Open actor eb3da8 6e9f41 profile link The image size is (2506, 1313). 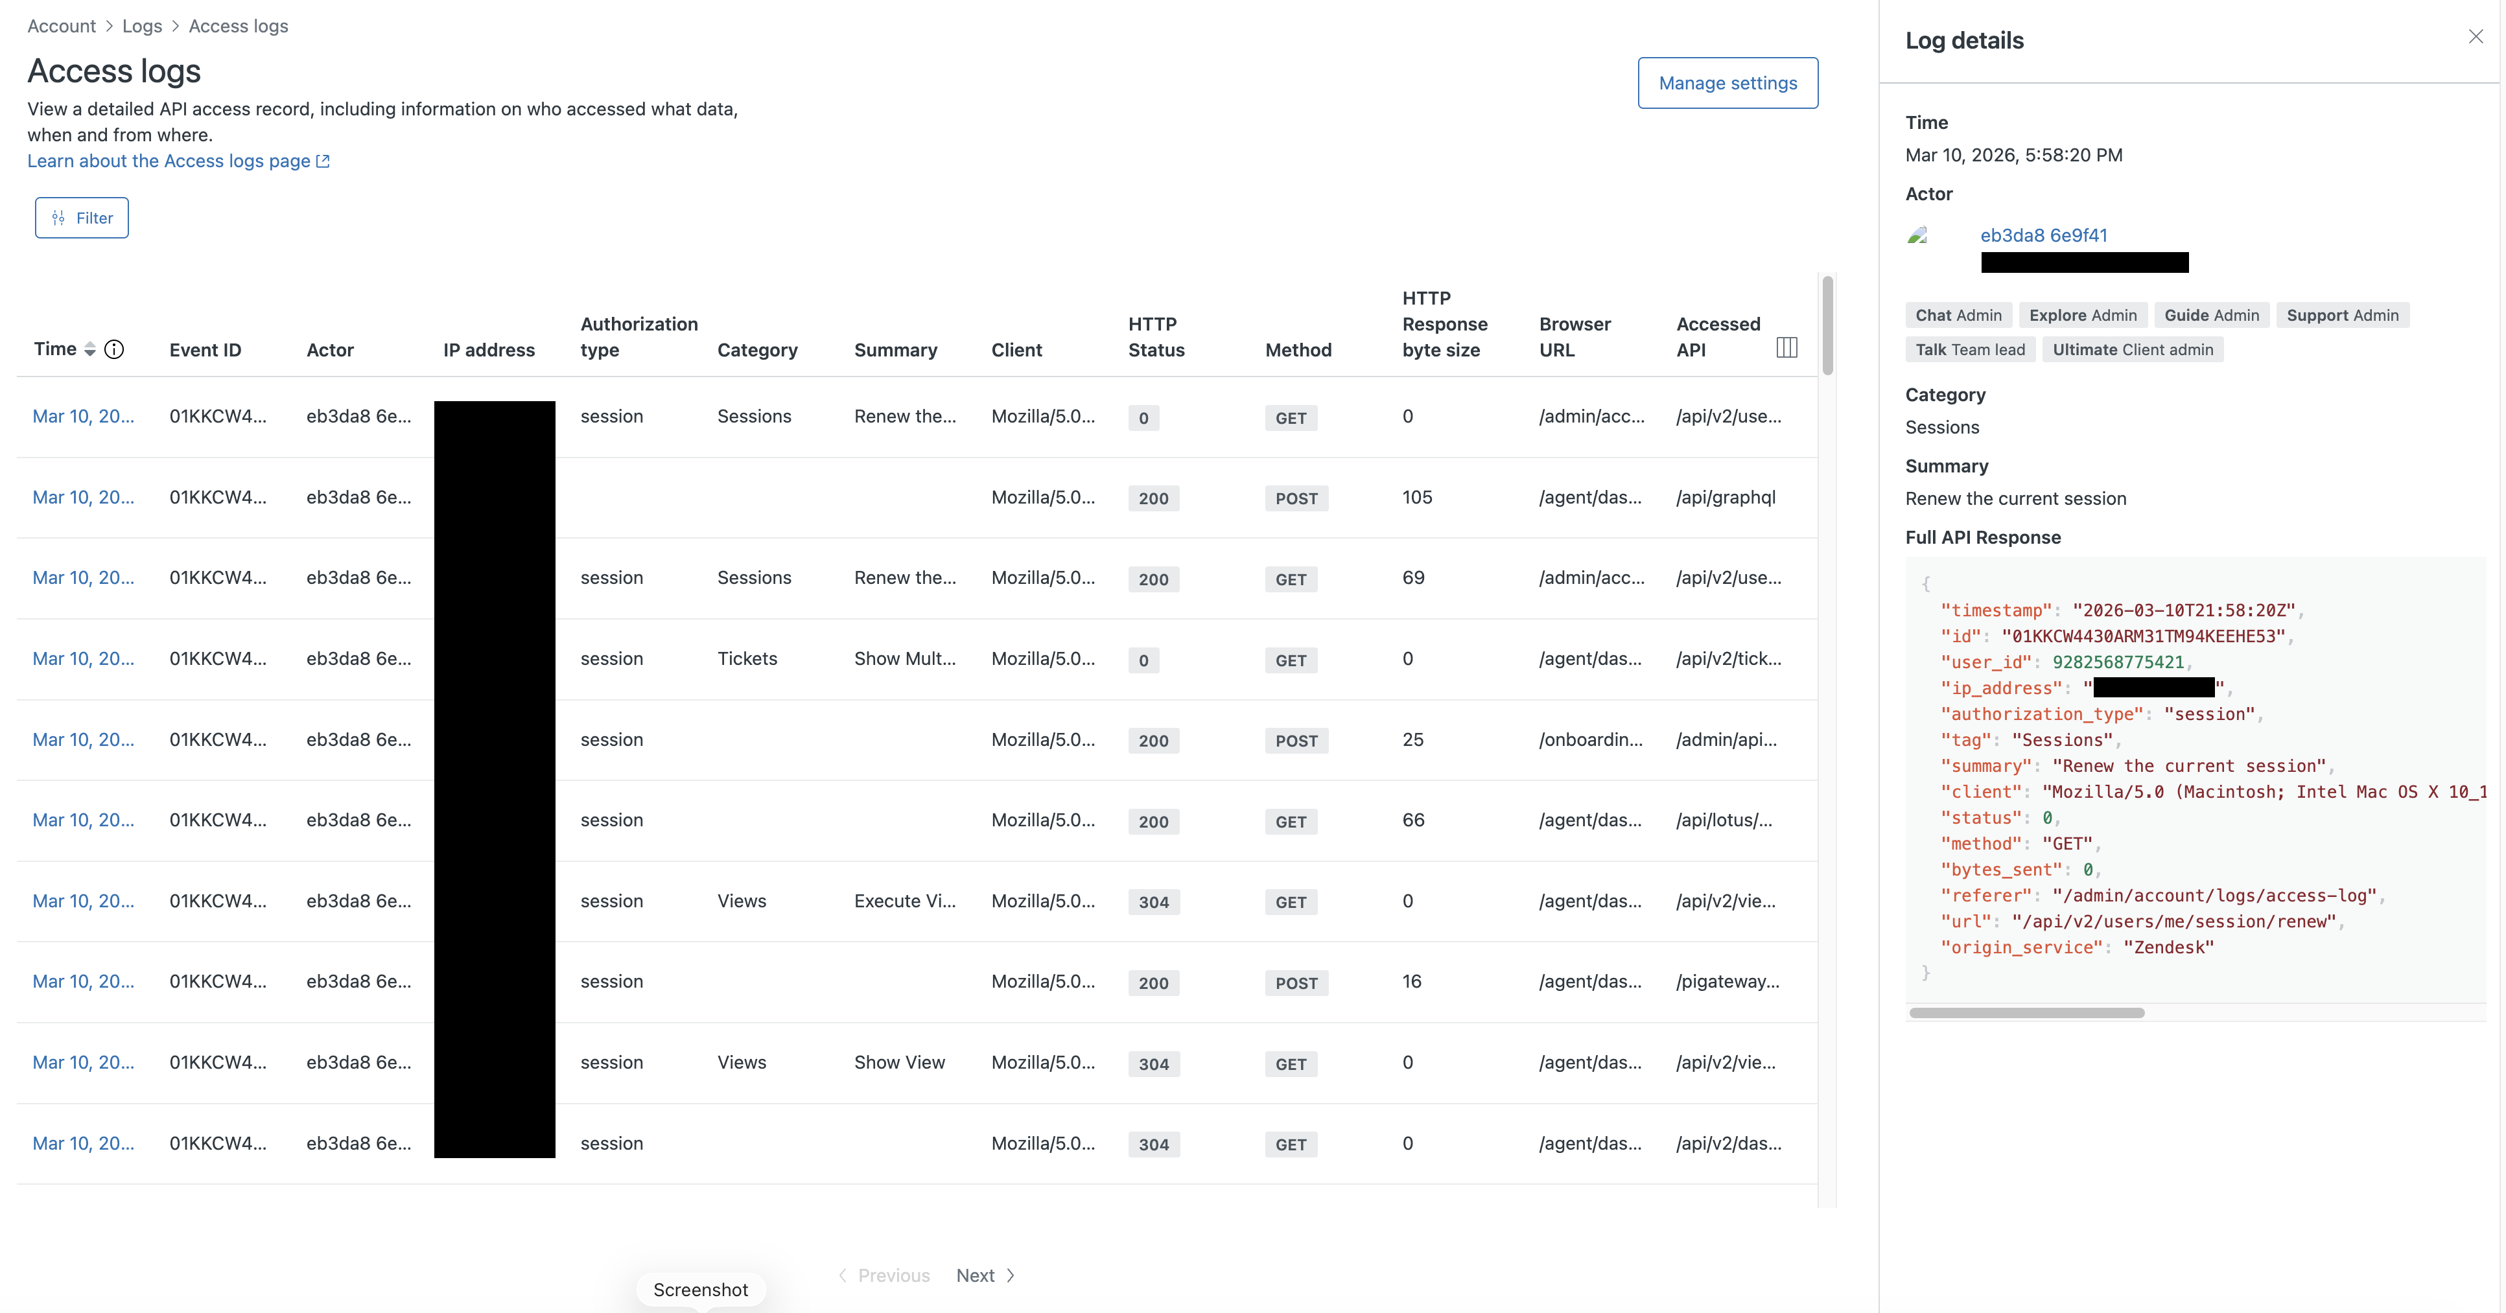coord(2043,235)
